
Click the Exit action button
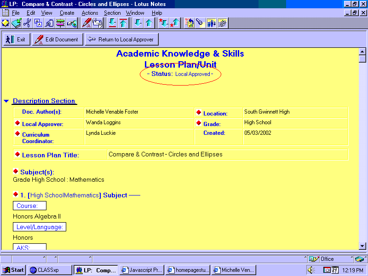[17, 39]
